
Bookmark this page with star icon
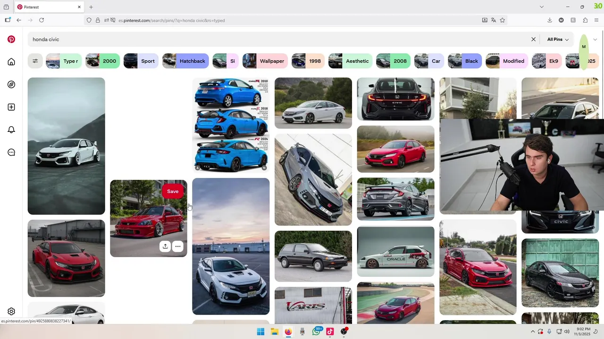tap(503, 20)
